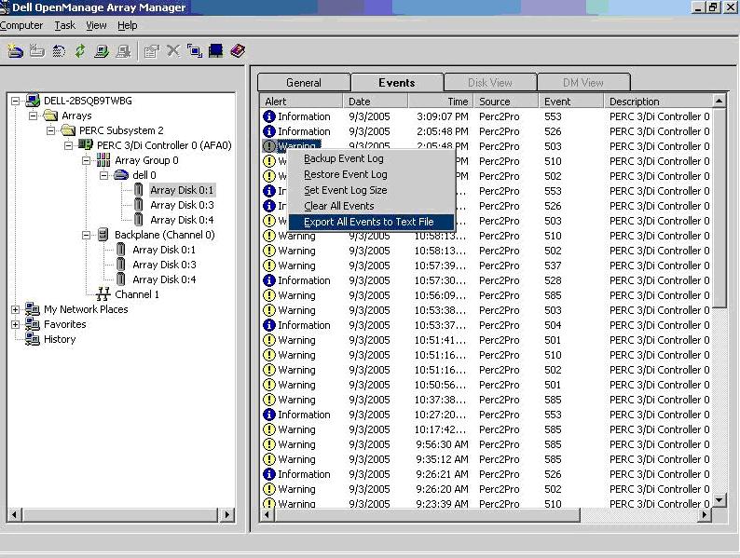Click the info icon on event 3:09:07 PM
Image resolution: width=740 pixels, height=558 pixels.
pyautogui.click(x=269, y=116)
